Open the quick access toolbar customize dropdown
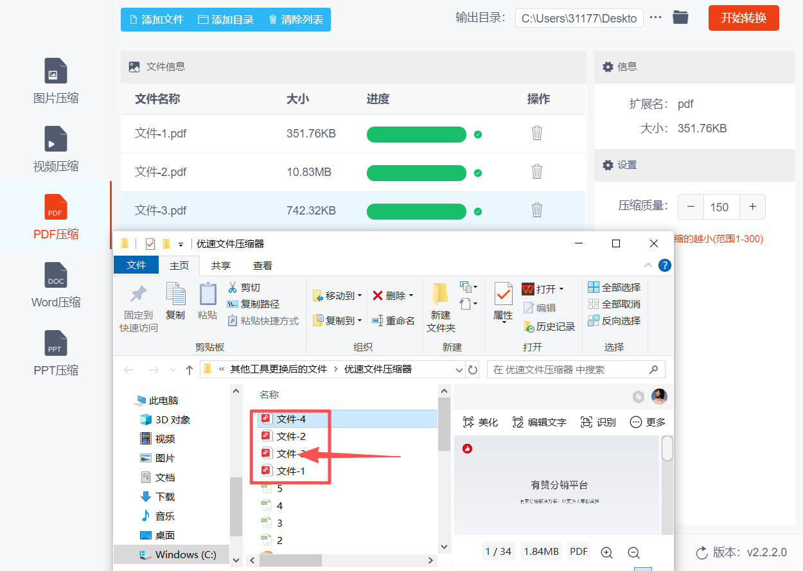This screenshot has width=803, height=571. (x=181, y=245)
